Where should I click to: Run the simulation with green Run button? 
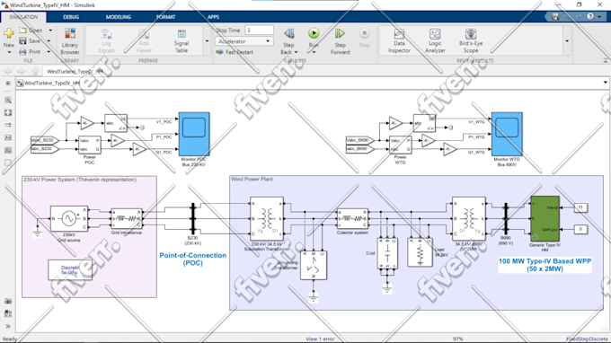(x=314, y=33)
